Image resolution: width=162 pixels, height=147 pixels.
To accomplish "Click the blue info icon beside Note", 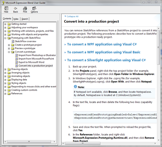I will [75, 87].
